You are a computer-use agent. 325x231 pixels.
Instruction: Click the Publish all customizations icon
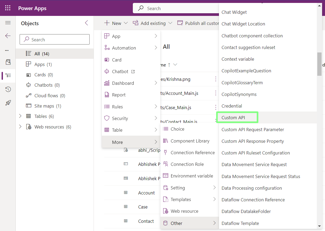[x=180, y=23]
